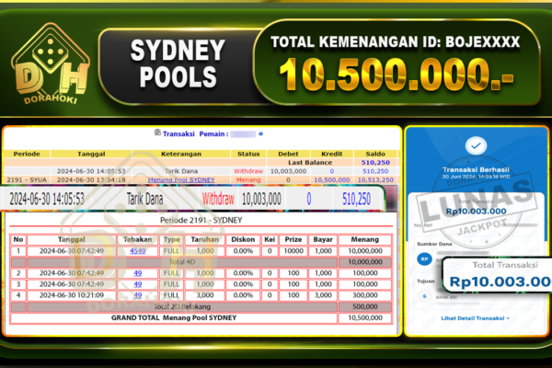Click the Tujuan label
This screenshot has width=552, height=368.
point(426,281)
